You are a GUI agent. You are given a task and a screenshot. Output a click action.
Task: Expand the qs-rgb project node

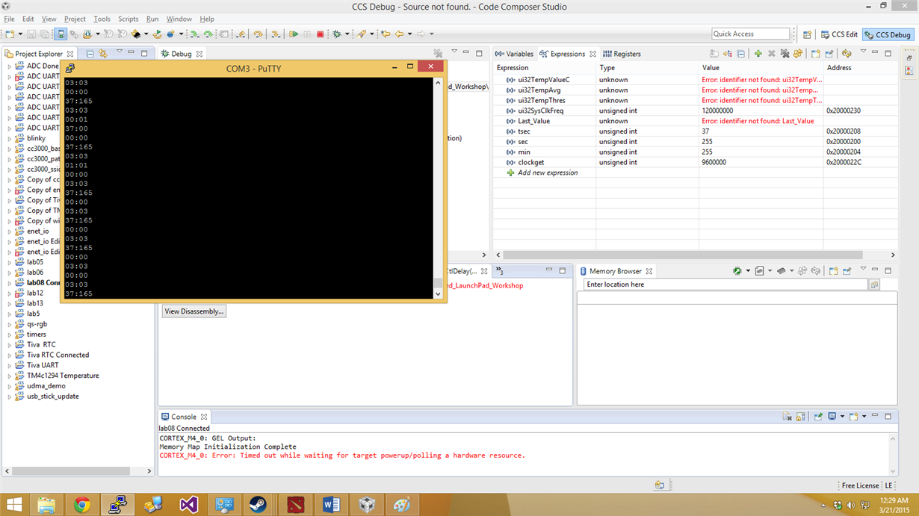(10, 324)
